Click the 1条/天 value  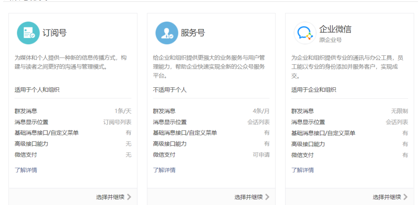[123, 111]
